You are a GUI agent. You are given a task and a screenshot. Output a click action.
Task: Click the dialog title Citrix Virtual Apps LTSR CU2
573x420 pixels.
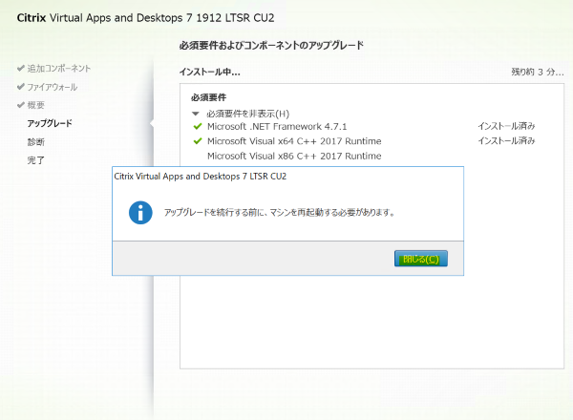click(x=201, y=177)
